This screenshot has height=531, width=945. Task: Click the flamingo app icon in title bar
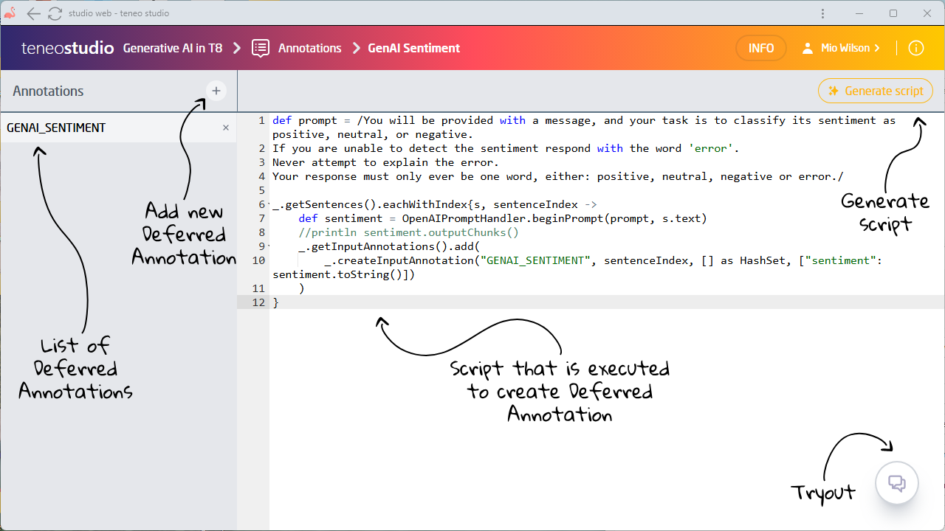tap(10, 13)
